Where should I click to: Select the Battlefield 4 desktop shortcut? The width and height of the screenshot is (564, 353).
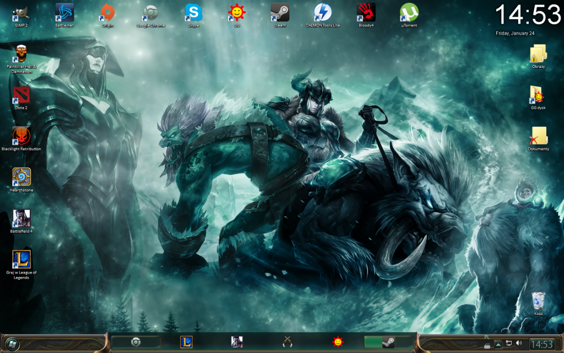[x=21, y=222]
